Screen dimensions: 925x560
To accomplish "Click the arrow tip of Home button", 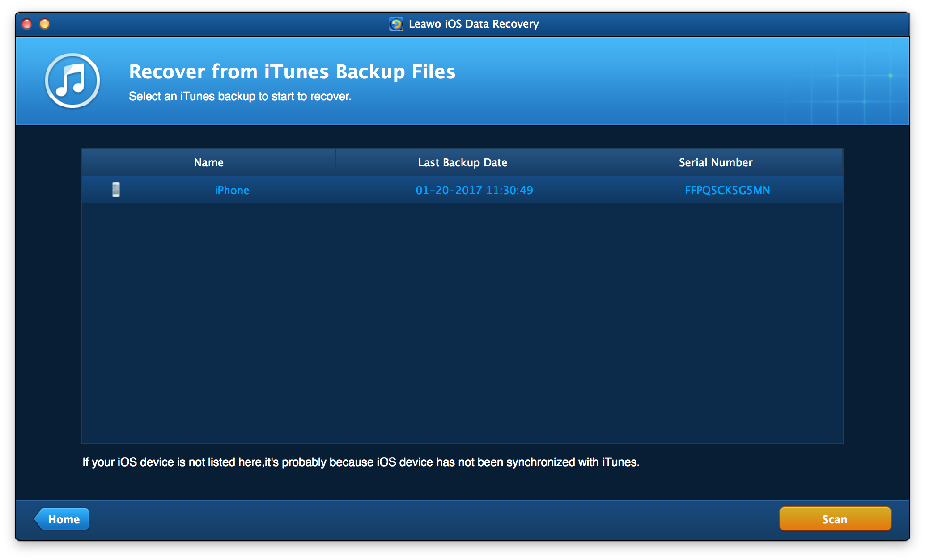I will click(x=38, y=519).
